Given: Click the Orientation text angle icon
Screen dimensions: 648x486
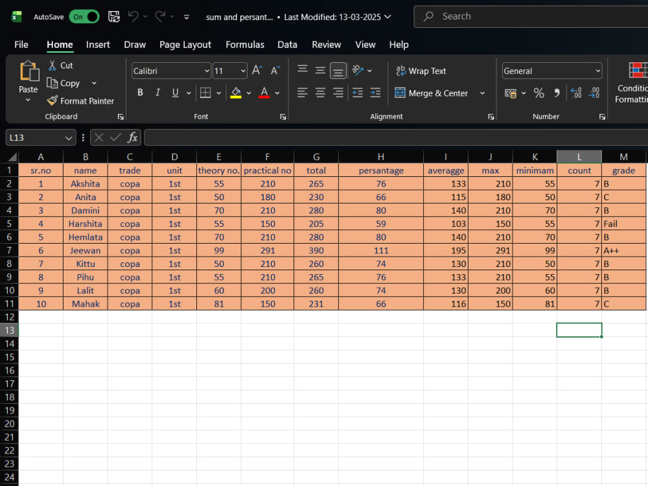Looking at the screenshot, I should pyautogui.click(x=358, y=70).
